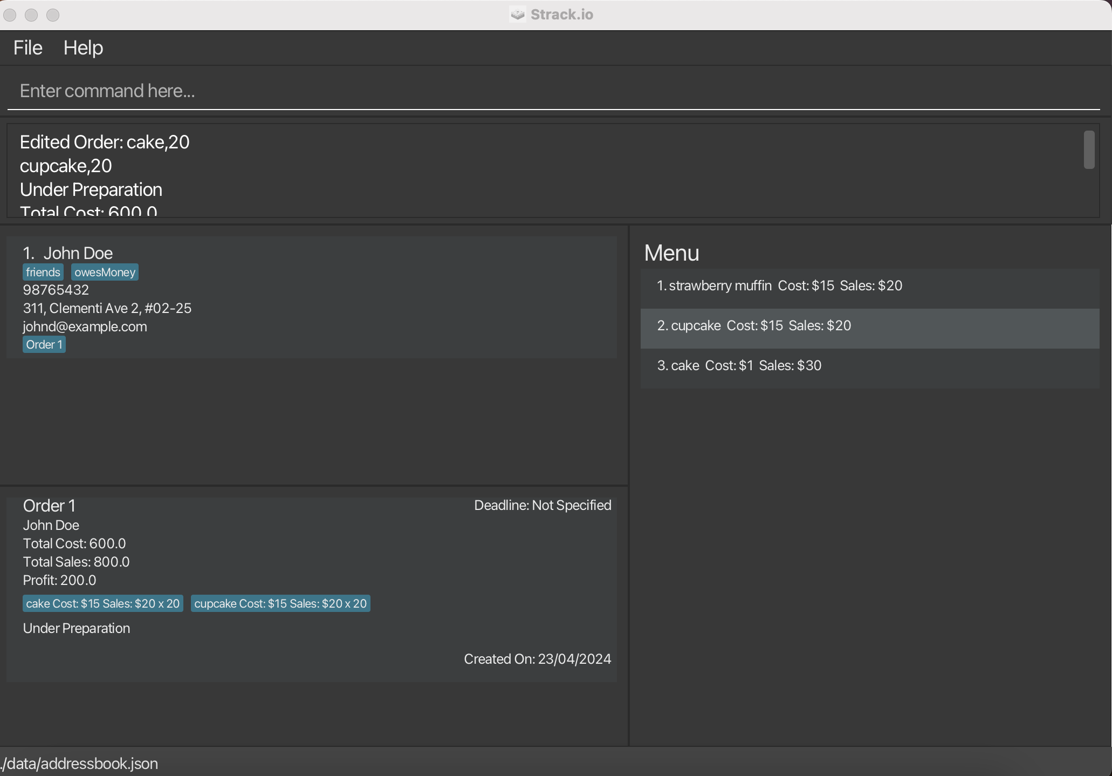Click the Under Preparation status text in order
Viewport: 1112px width, 776px height.
click(77, 628)
